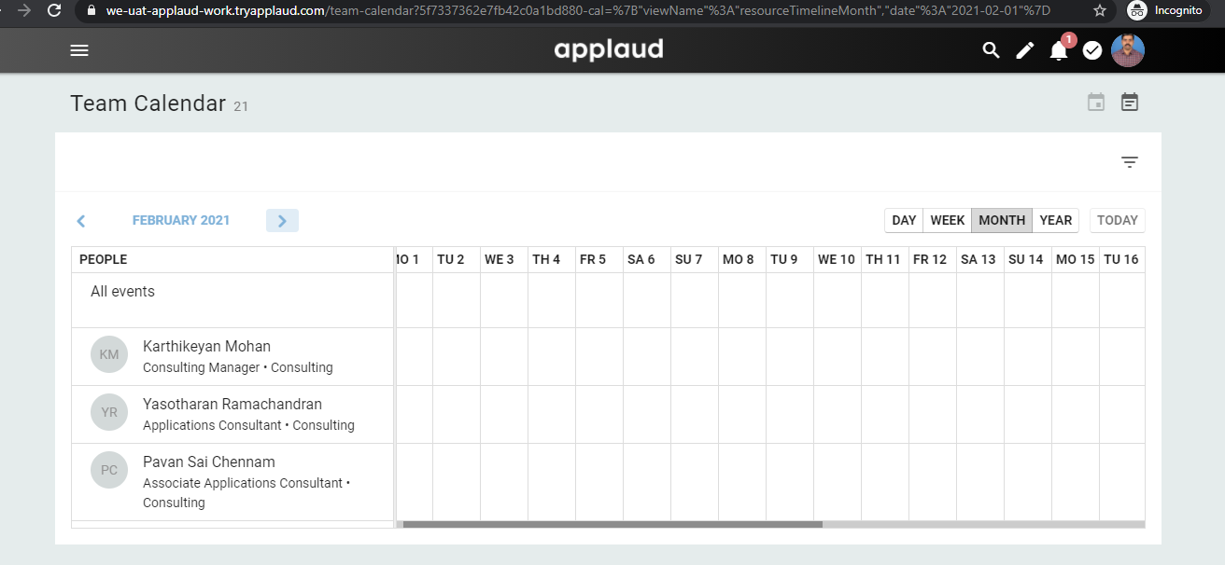Advance to next month with right chevron
The height and width of the screenshot is (565, 1225).
(x=282, y=221)
